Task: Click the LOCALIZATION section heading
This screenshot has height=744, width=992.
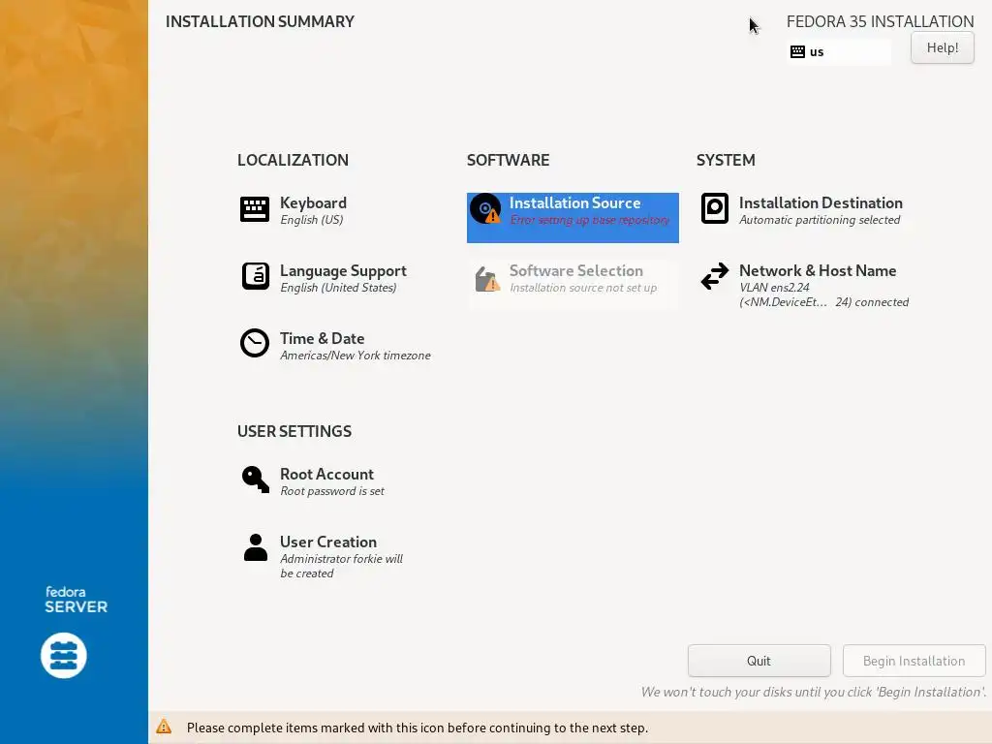Action: pyautogui.click(x=293, y=160)
